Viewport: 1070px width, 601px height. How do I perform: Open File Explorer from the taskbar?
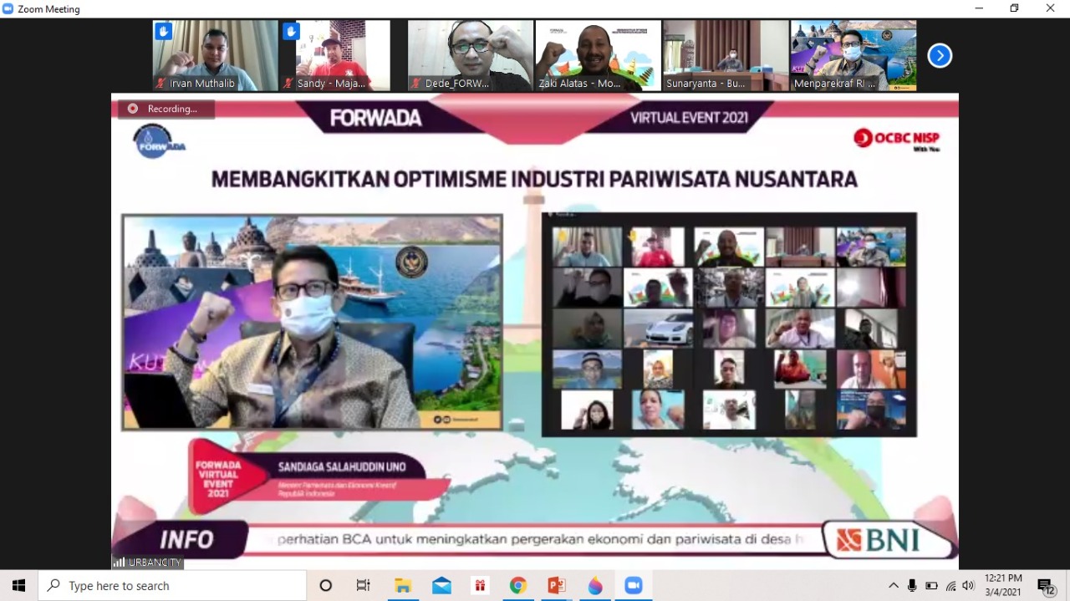(403, 585)
